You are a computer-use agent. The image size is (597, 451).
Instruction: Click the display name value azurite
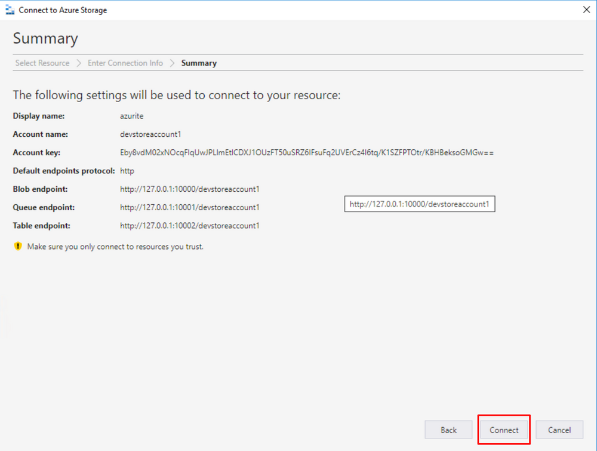(132, 116)
